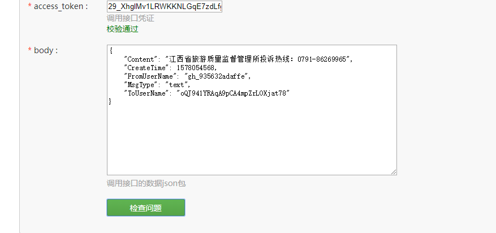
Task: Grab the body textarea resize handle
Action: coord(393,172)
